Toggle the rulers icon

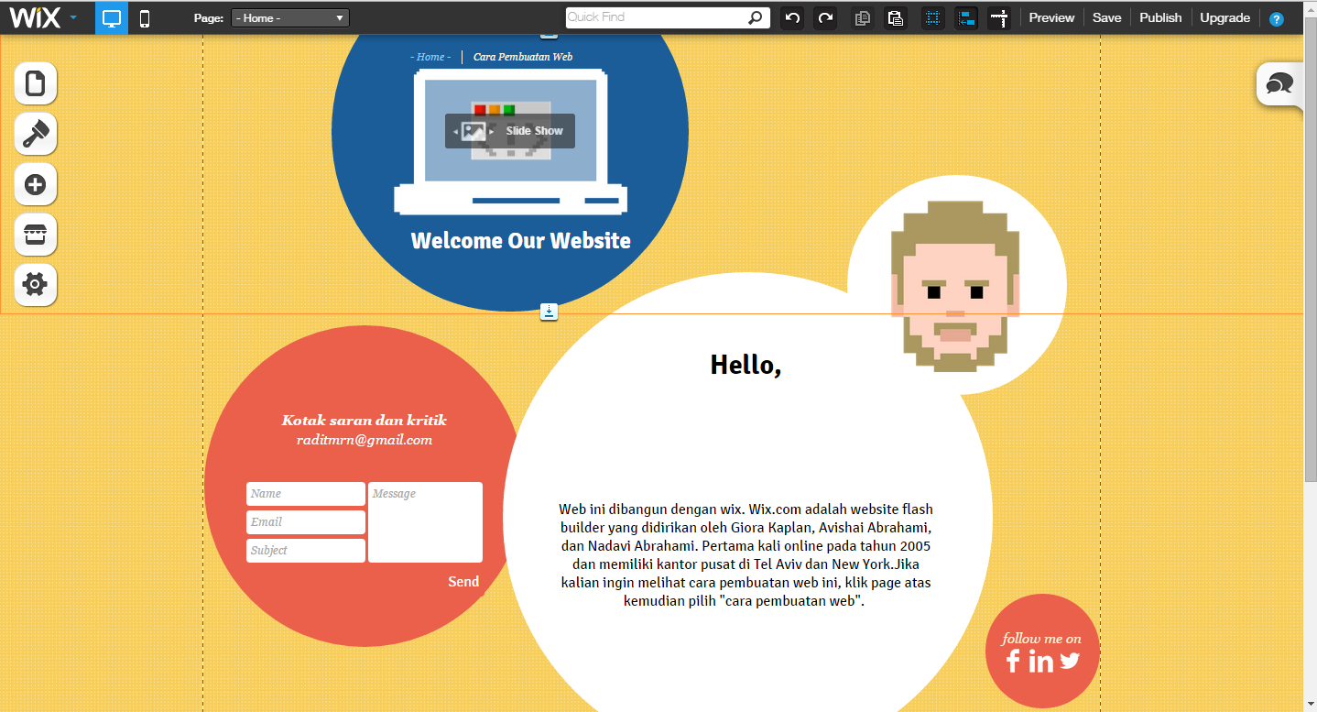click(999, 17)
